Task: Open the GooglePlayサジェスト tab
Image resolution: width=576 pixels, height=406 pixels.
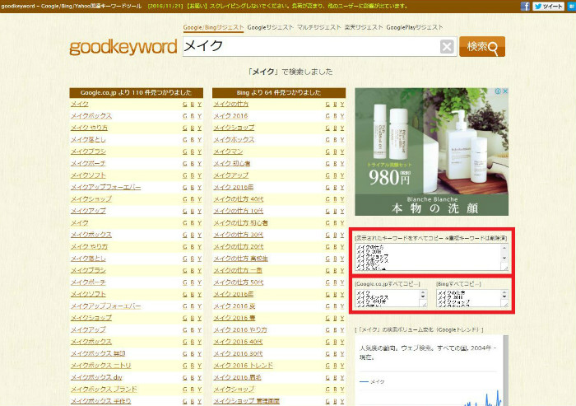Action: (415, 27)
